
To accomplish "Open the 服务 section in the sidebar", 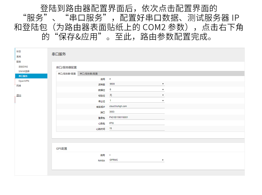I will (x=18, y=62).
